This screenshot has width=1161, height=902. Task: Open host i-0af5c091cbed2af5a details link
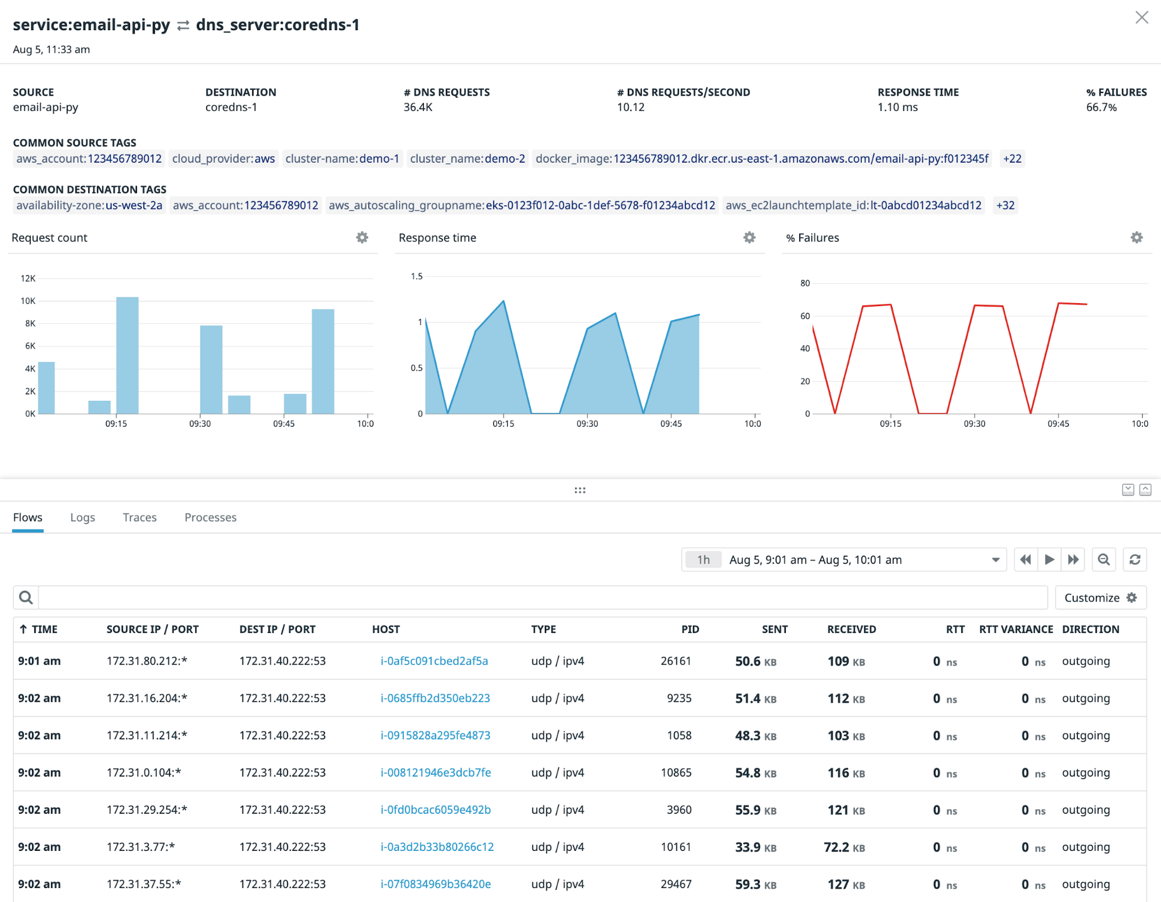(x=434, y=660)
